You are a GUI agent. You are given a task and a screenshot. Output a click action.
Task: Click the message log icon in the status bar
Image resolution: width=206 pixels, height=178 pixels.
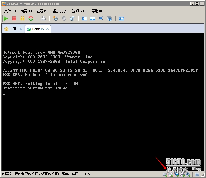coord(197,175)
